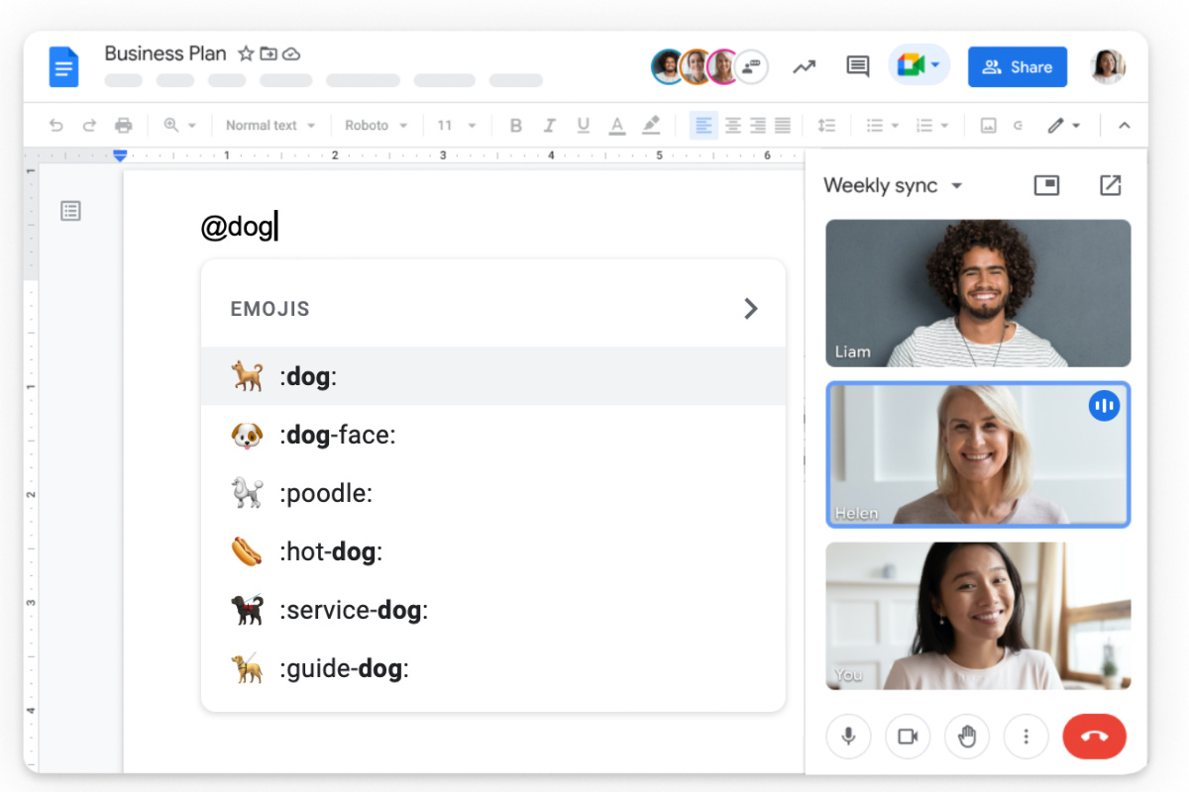
Task: Toggle italic formatting
Action: click(550, 126)
